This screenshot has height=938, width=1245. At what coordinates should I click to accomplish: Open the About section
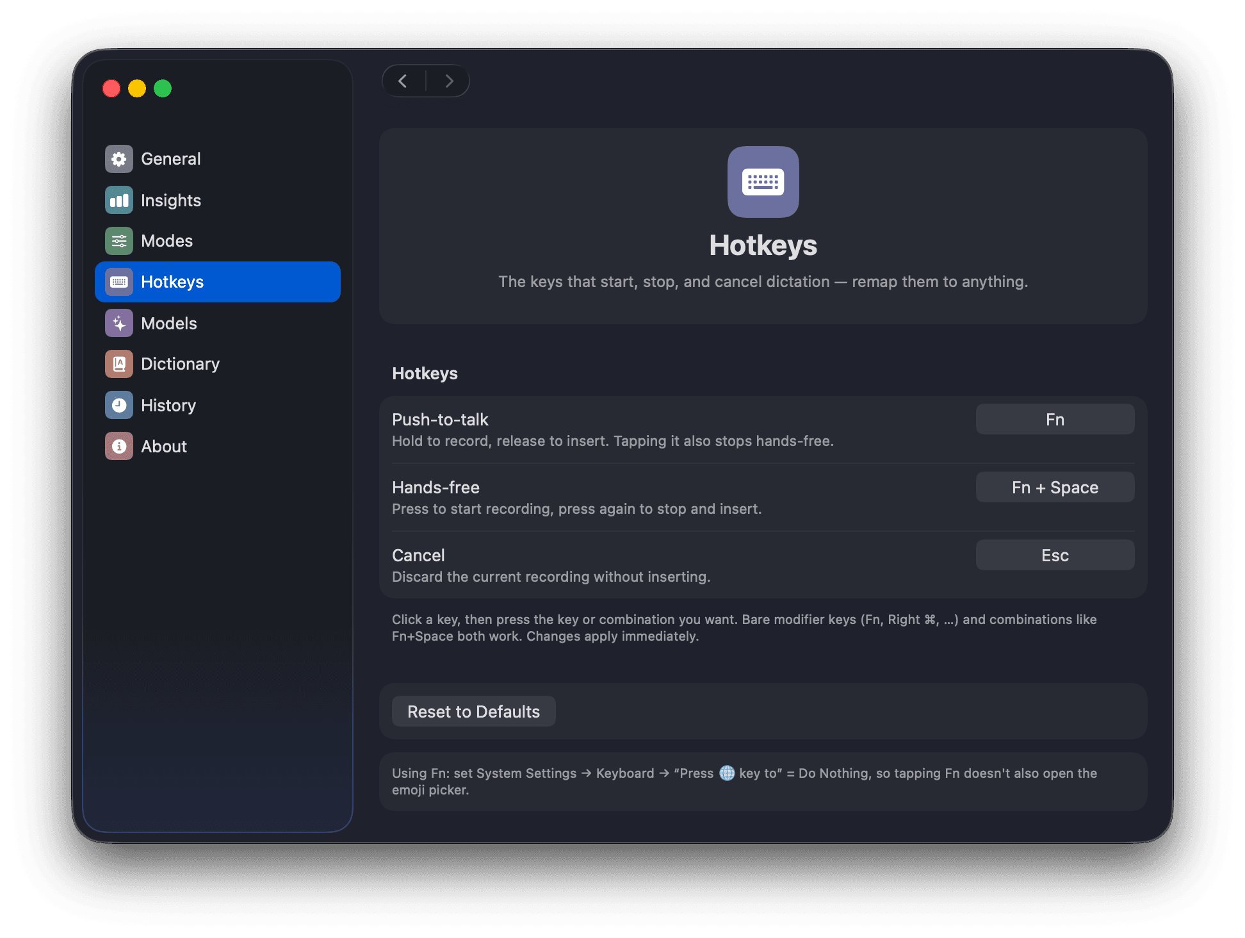[218, 446]
